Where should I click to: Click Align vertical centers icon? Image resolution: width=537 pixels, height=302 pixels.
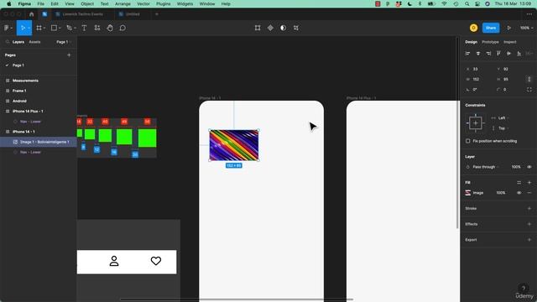click(509, 54)
